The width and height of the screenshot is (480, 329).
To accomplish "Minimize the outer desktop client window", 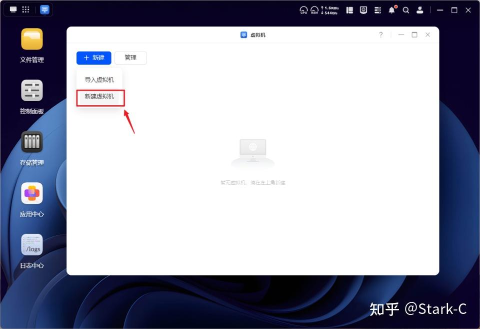I will (x=440, y=10).
